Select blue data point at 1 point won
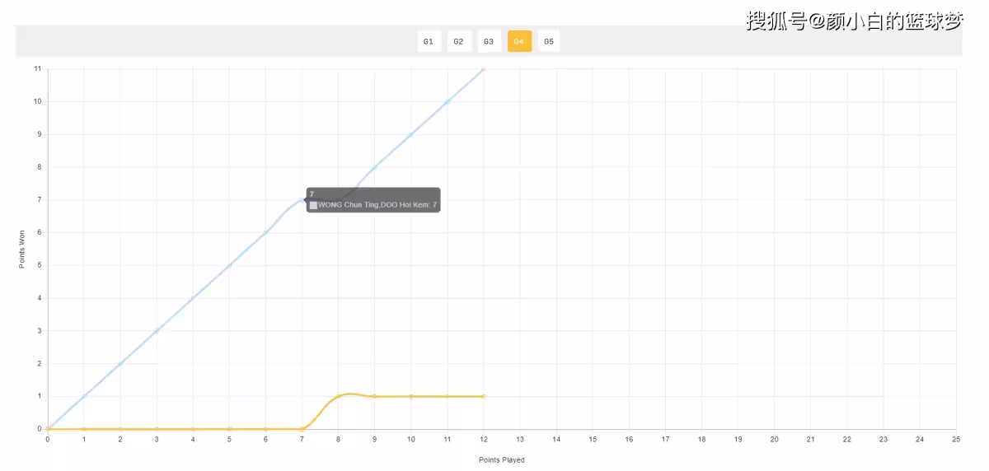This screenshot has width=989, height=471. 84,396
